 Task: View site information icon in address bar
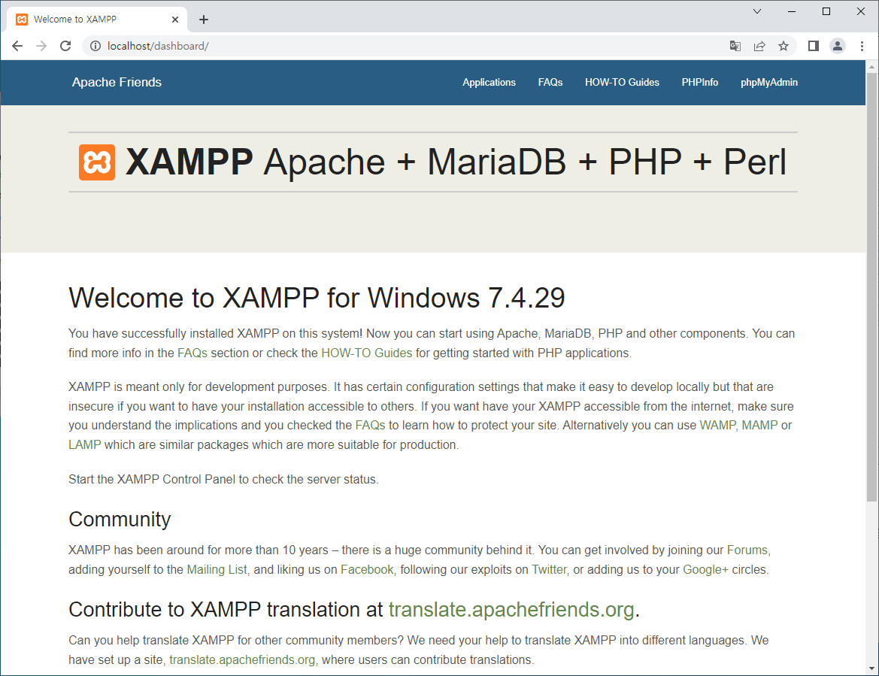click(x=95, y=46)
